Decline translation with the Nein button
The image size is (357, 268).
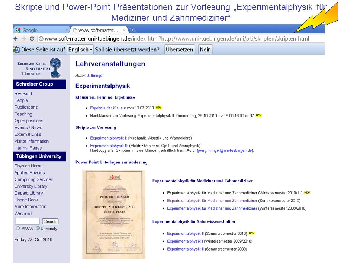pos(205,50)
